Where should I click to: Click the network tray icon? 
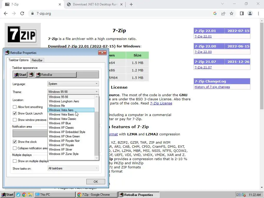pyautogui.click(x=244, y=195)
